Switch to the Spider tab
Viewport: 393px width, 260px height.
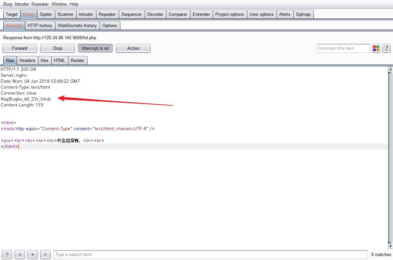(46, 14)
